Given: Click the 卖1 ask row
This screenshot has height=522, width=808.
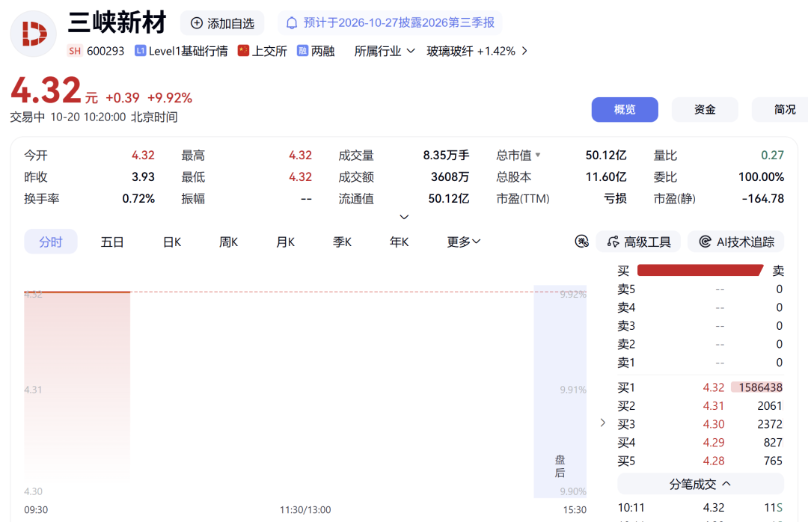Looking at the screenshot, I should tap(700, 363).
